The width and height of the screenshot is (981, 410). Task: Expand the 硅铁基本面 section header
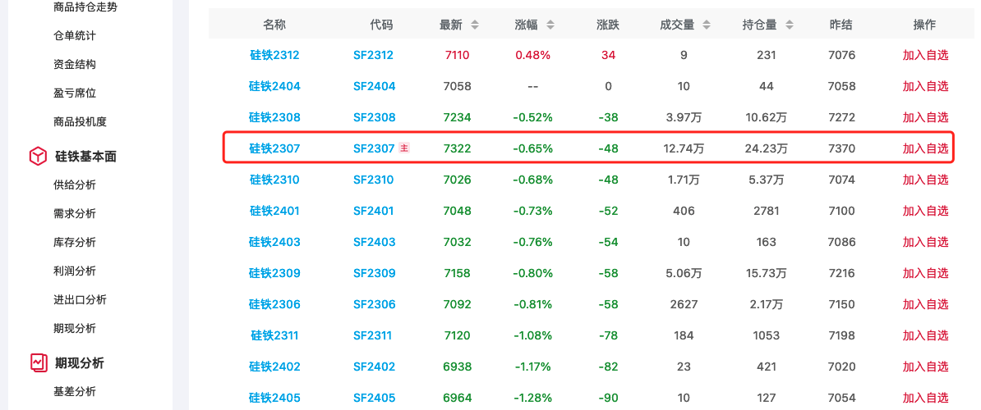tap(85, 156)
